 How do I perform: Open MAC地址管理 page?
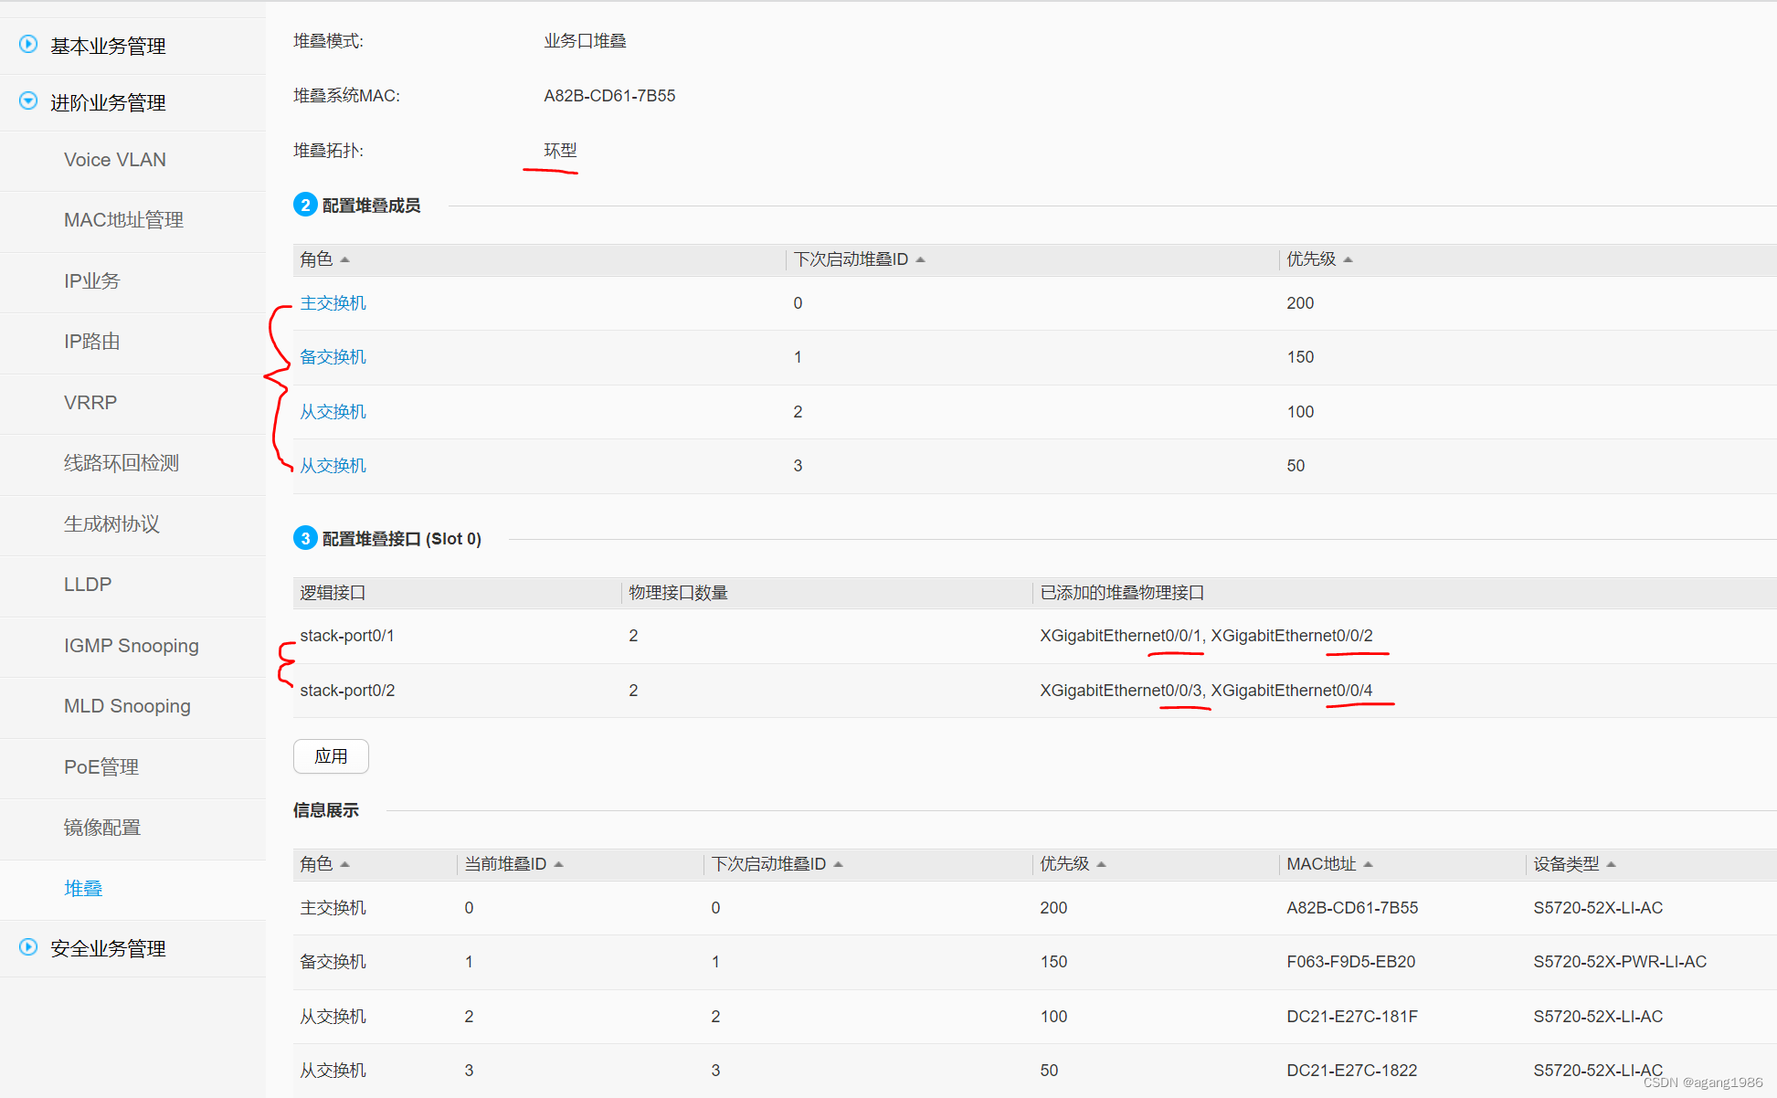coord(123,220)
